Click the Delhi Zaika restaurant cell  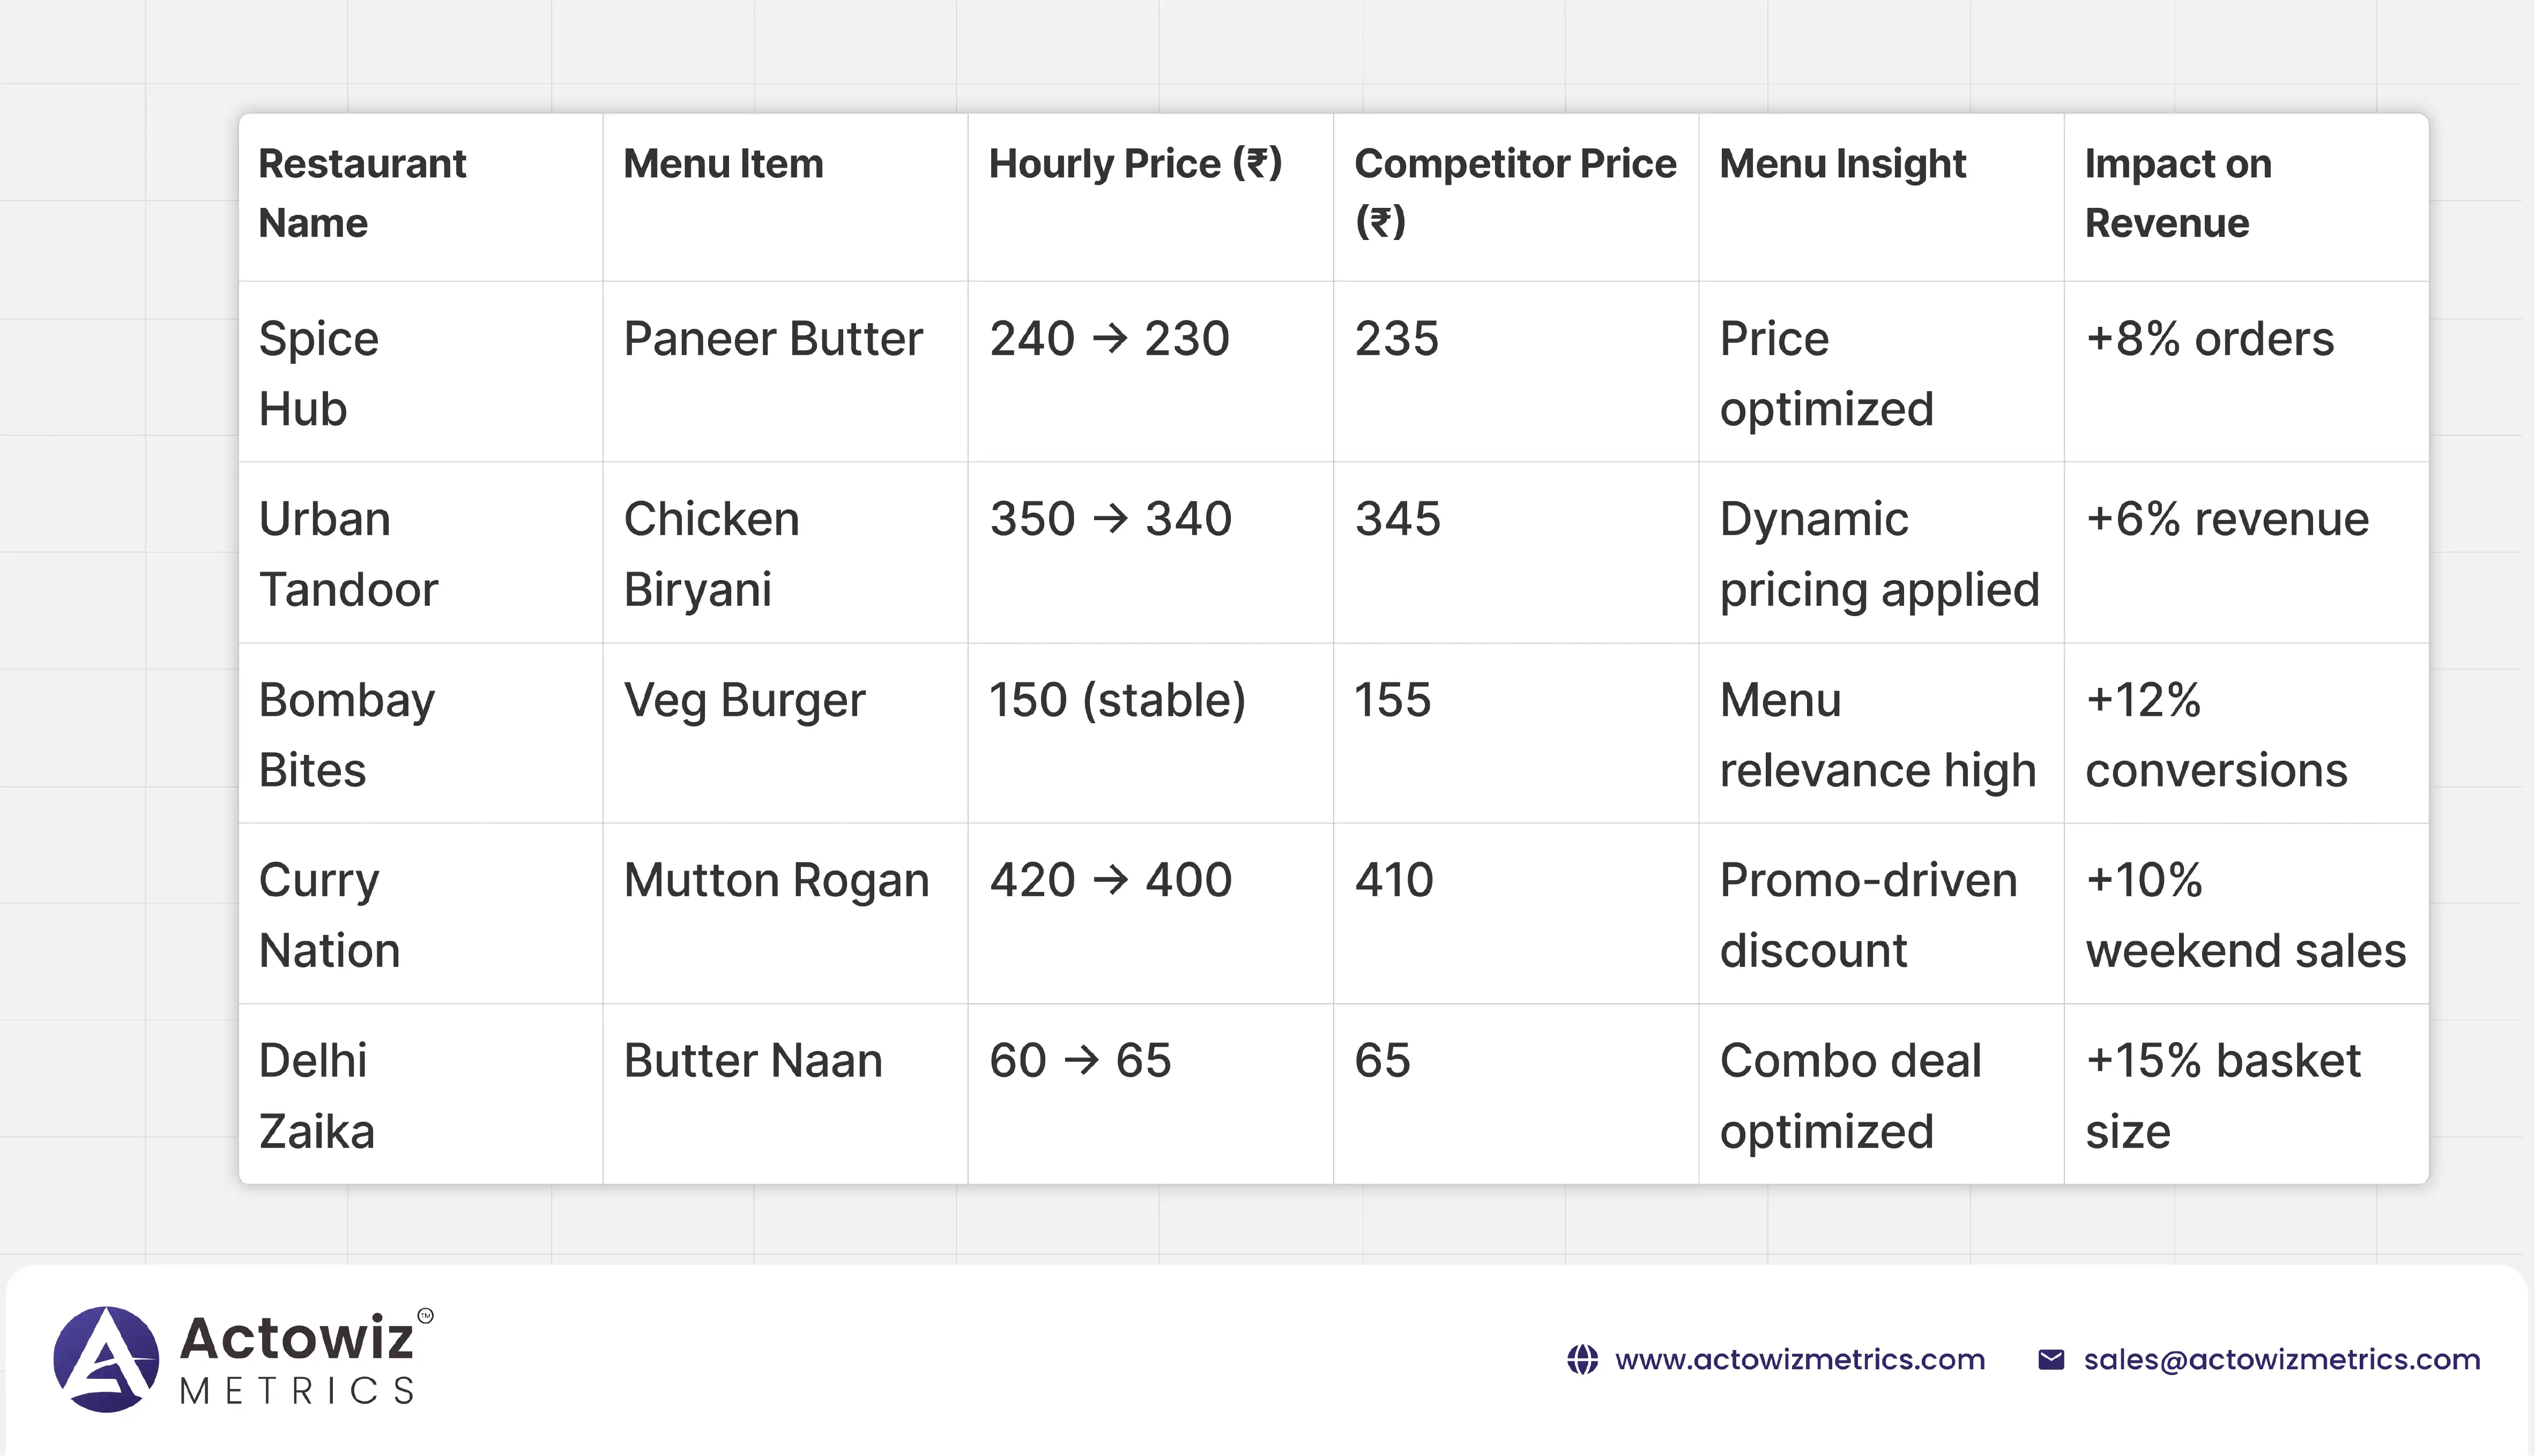(x=316, y=1095)
